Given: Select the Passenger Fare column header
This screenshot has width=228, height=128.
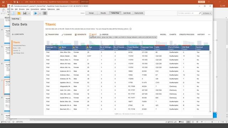Looking at the screenshot, I should pos(147,48).
